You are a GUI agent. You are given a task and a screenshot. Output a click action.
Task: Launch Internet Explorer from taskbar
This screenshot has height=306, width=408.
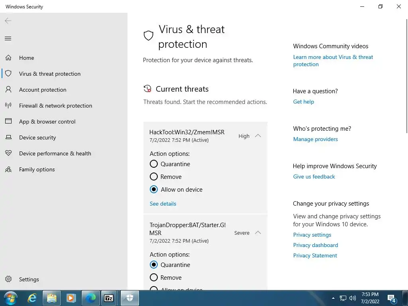pos(32,298)
